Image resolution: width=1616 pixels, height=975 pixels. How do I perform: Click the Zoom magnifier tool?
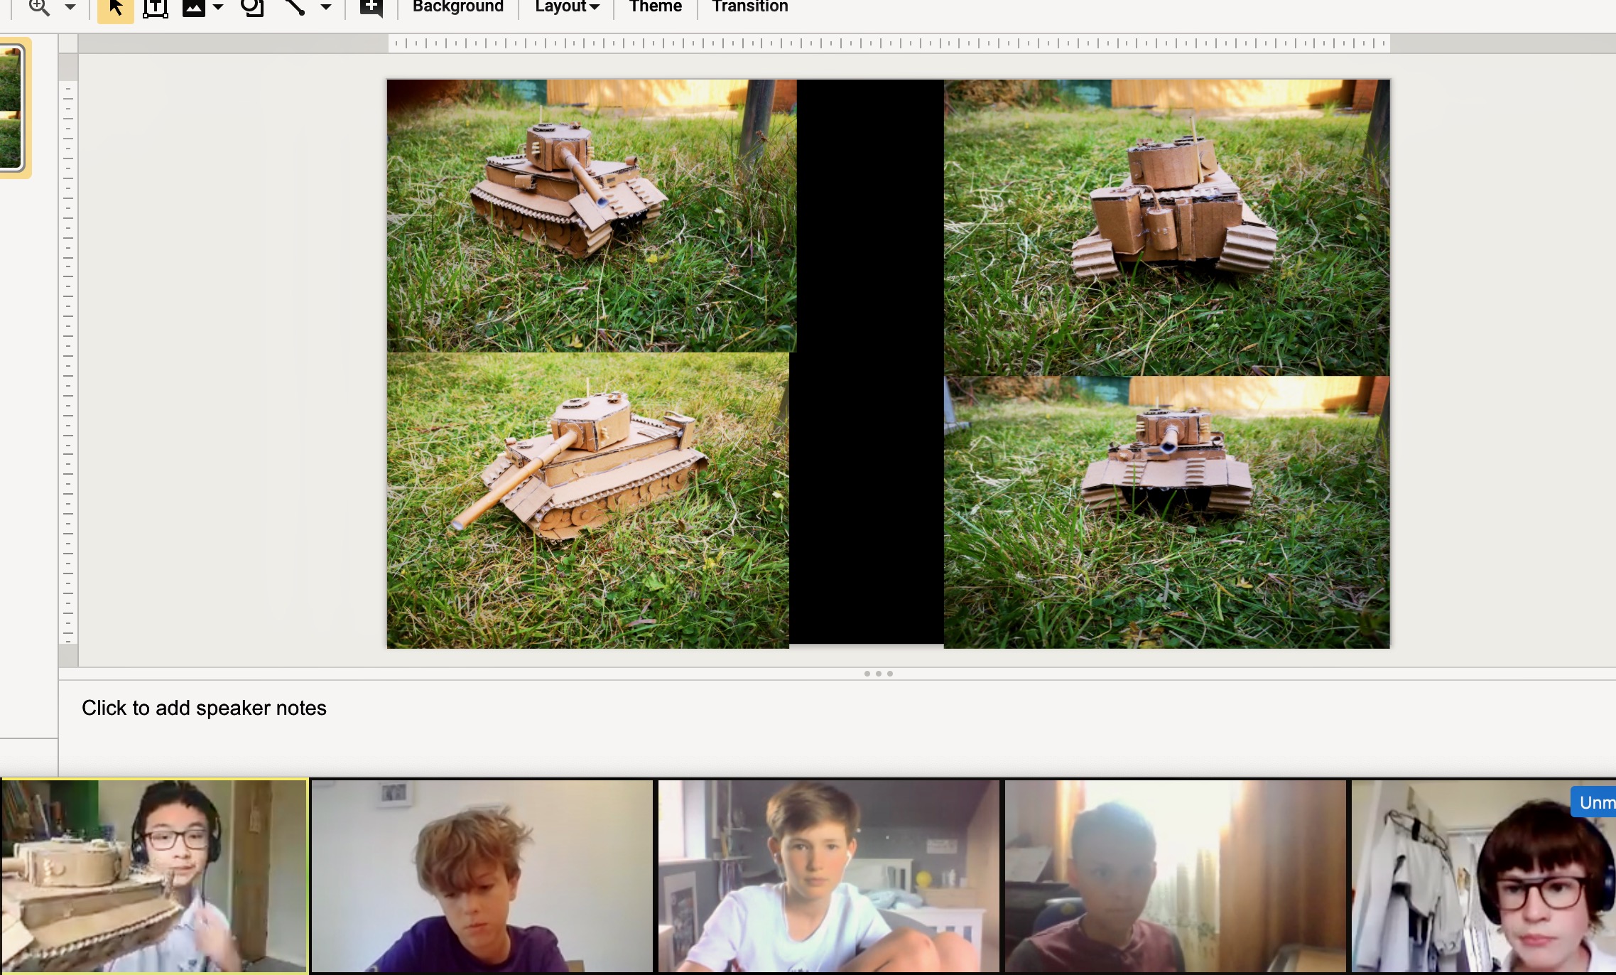point(39,7)
